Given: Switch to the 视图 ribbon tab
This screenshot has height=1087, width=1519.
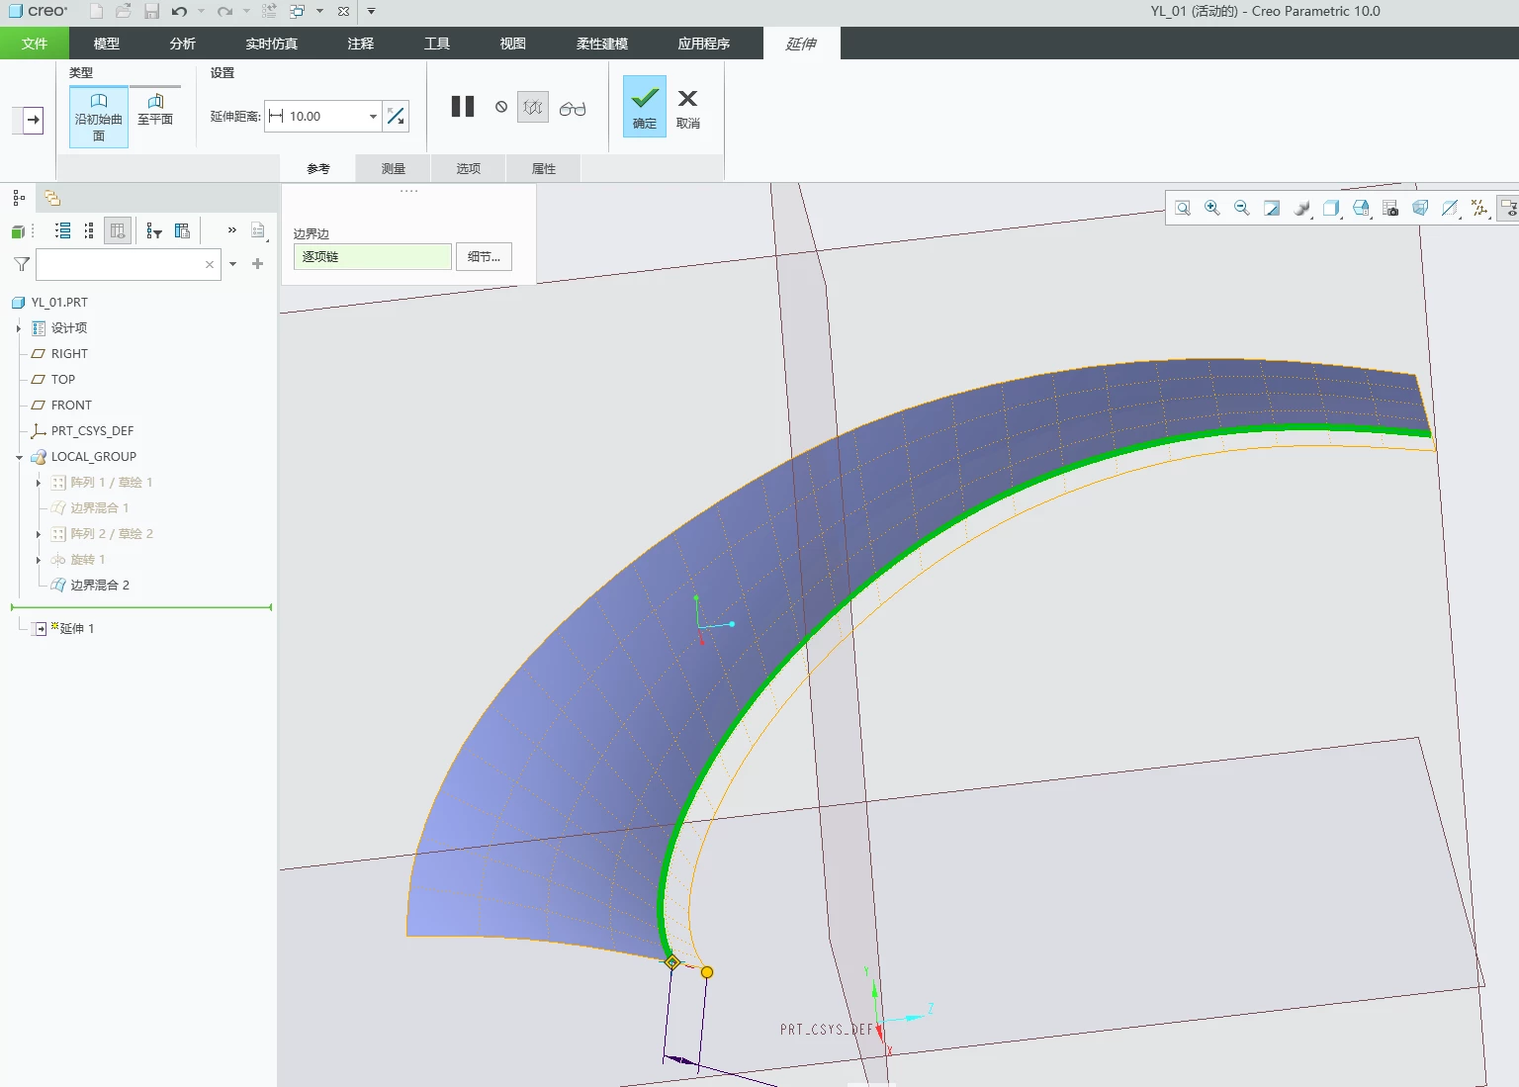Looking at the screenshot, I should [512, 44].
